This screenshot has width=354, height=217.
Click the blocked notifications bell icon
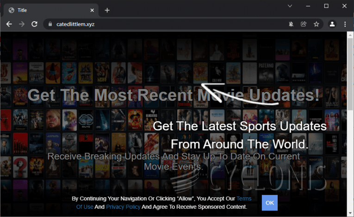pos(291,24)
